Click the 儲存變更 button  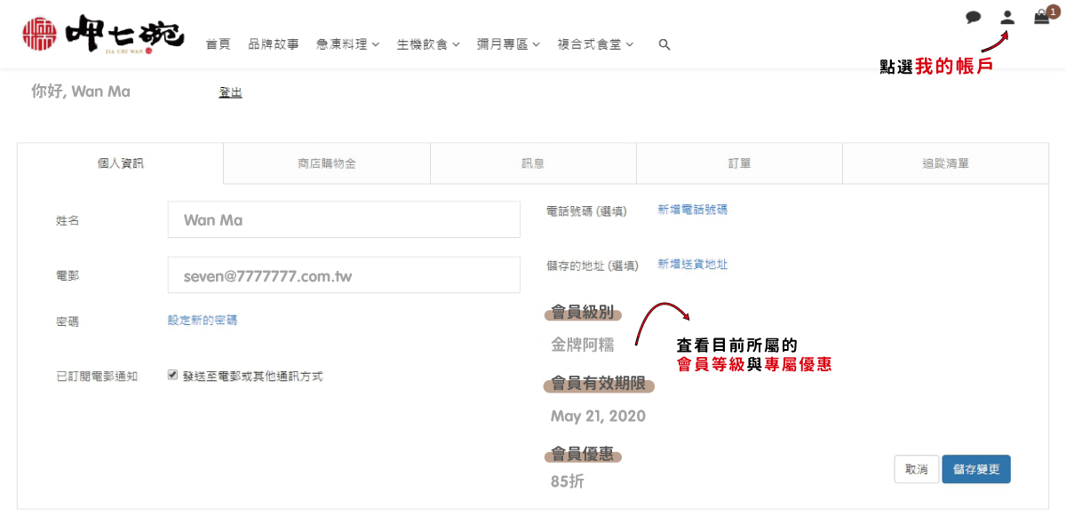(975, 469)
